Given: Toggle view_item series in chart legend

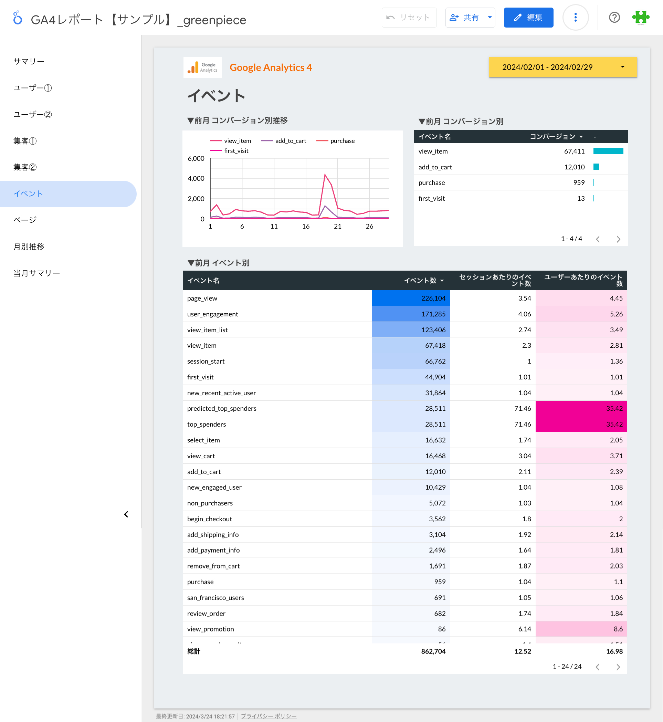Looking at the screenshot, I should pos(230,141).
